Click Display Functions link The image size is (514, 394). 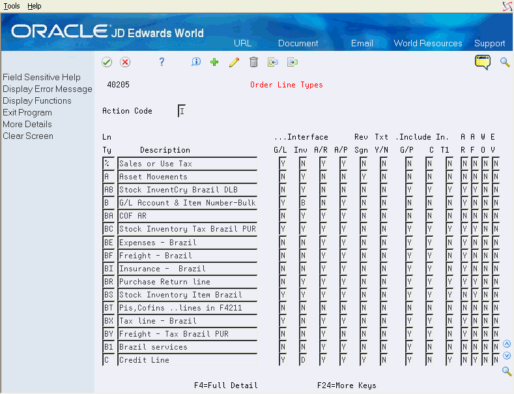[37, 101]
